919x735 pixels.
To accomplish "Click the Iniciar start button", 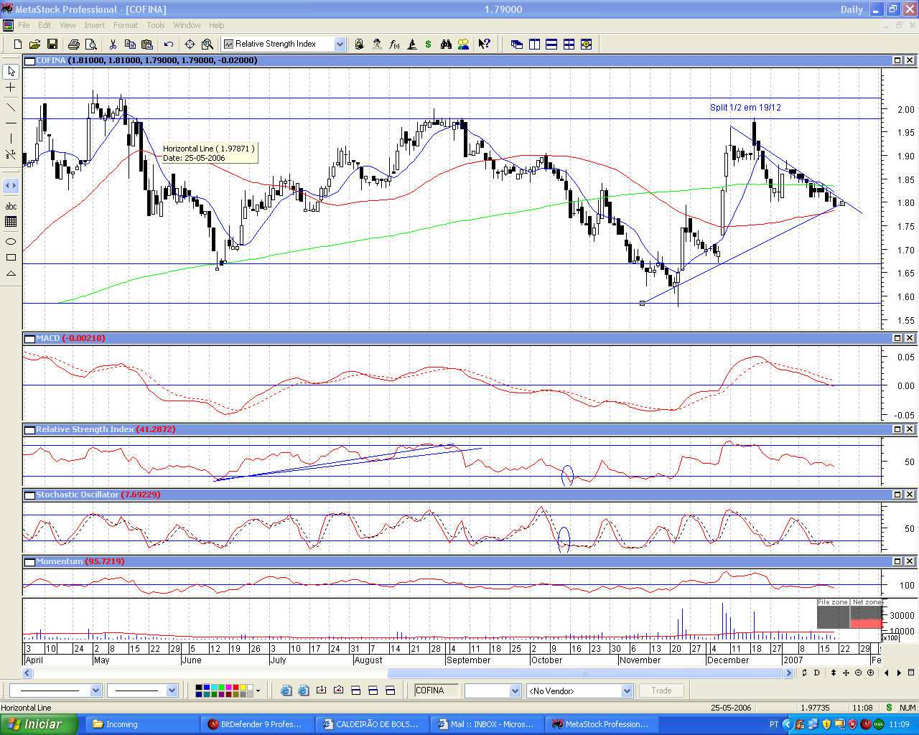I will [39, 724].
